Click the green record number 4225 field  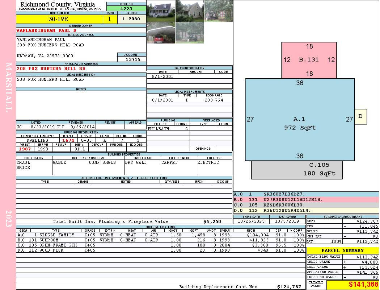click(126, 8)
